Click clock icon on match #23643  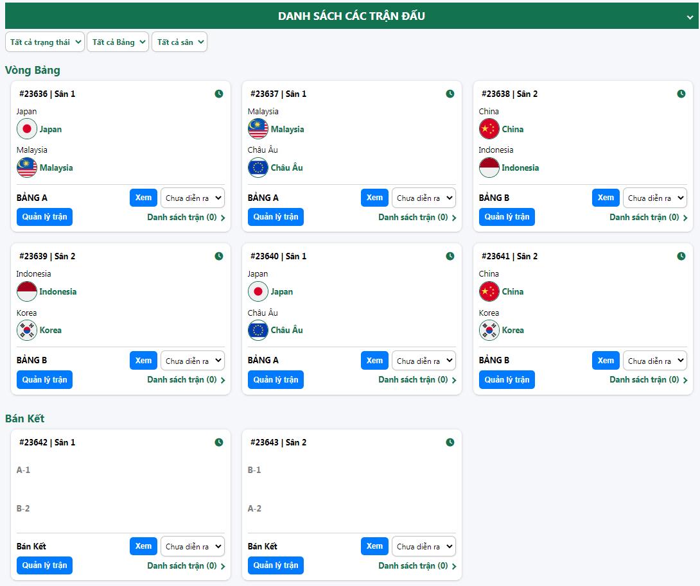click(450, 442)
